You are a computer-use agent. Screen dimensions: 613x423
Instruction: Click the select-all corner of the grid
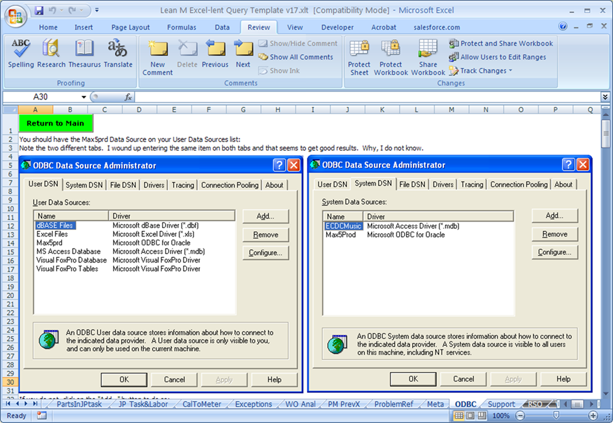10,110
